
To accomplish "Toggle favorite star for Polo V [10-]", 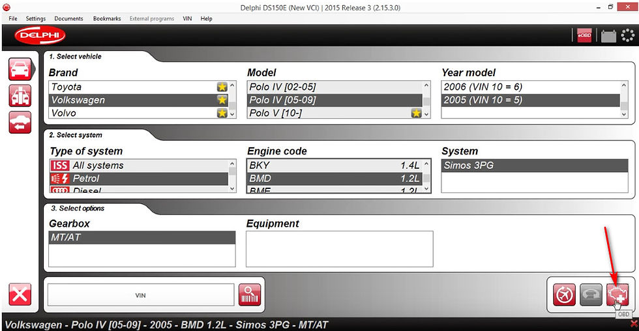I will 416,113.
